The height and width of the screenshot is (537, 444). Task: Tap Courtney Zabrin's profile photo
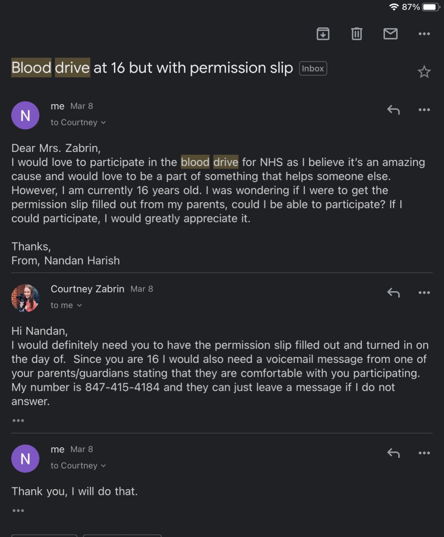click(x=25, y=298)
